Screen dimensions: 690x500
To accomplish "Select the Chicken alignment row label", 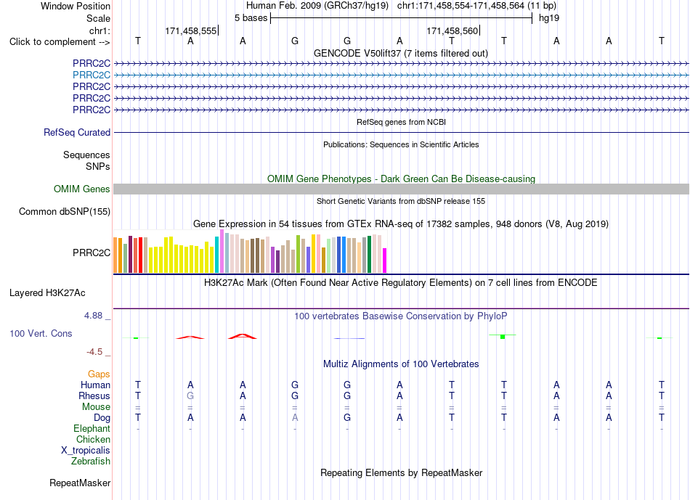I will [93, 439].
